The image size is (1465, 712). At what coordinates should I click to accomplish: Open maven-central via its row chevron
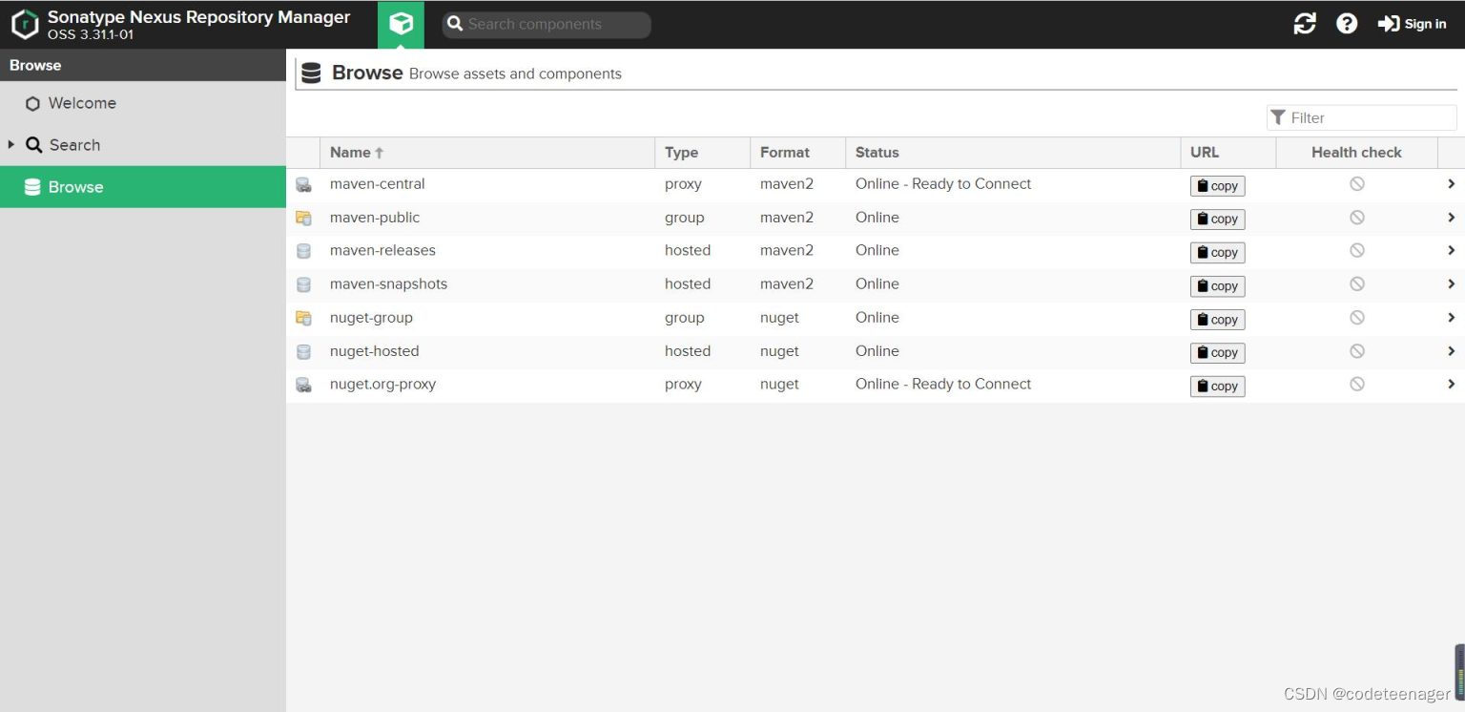tap(1451, 184)
